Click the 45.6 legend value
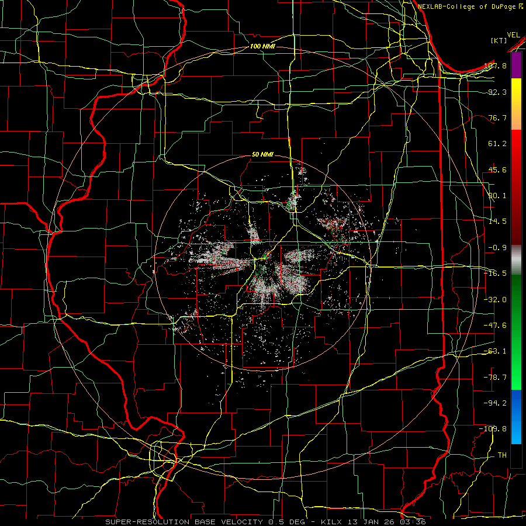The height and width of the screenshot is (526, 526). [x=498, y=169]
